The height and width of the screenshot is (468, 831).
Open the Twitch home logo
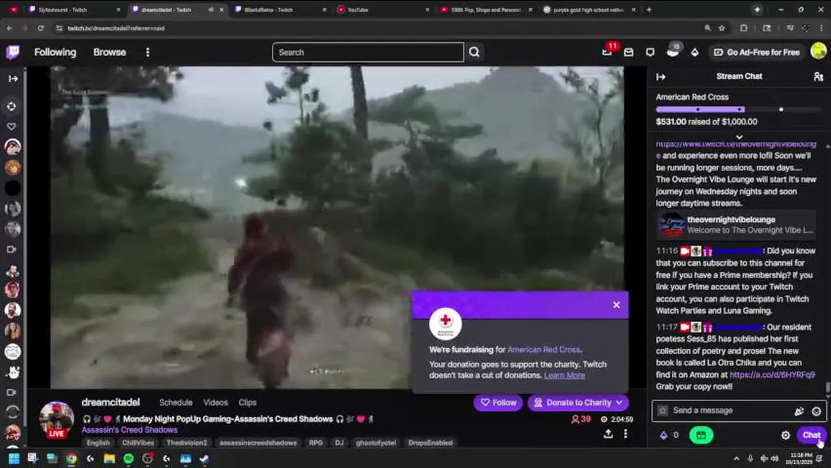pos(12,52)
